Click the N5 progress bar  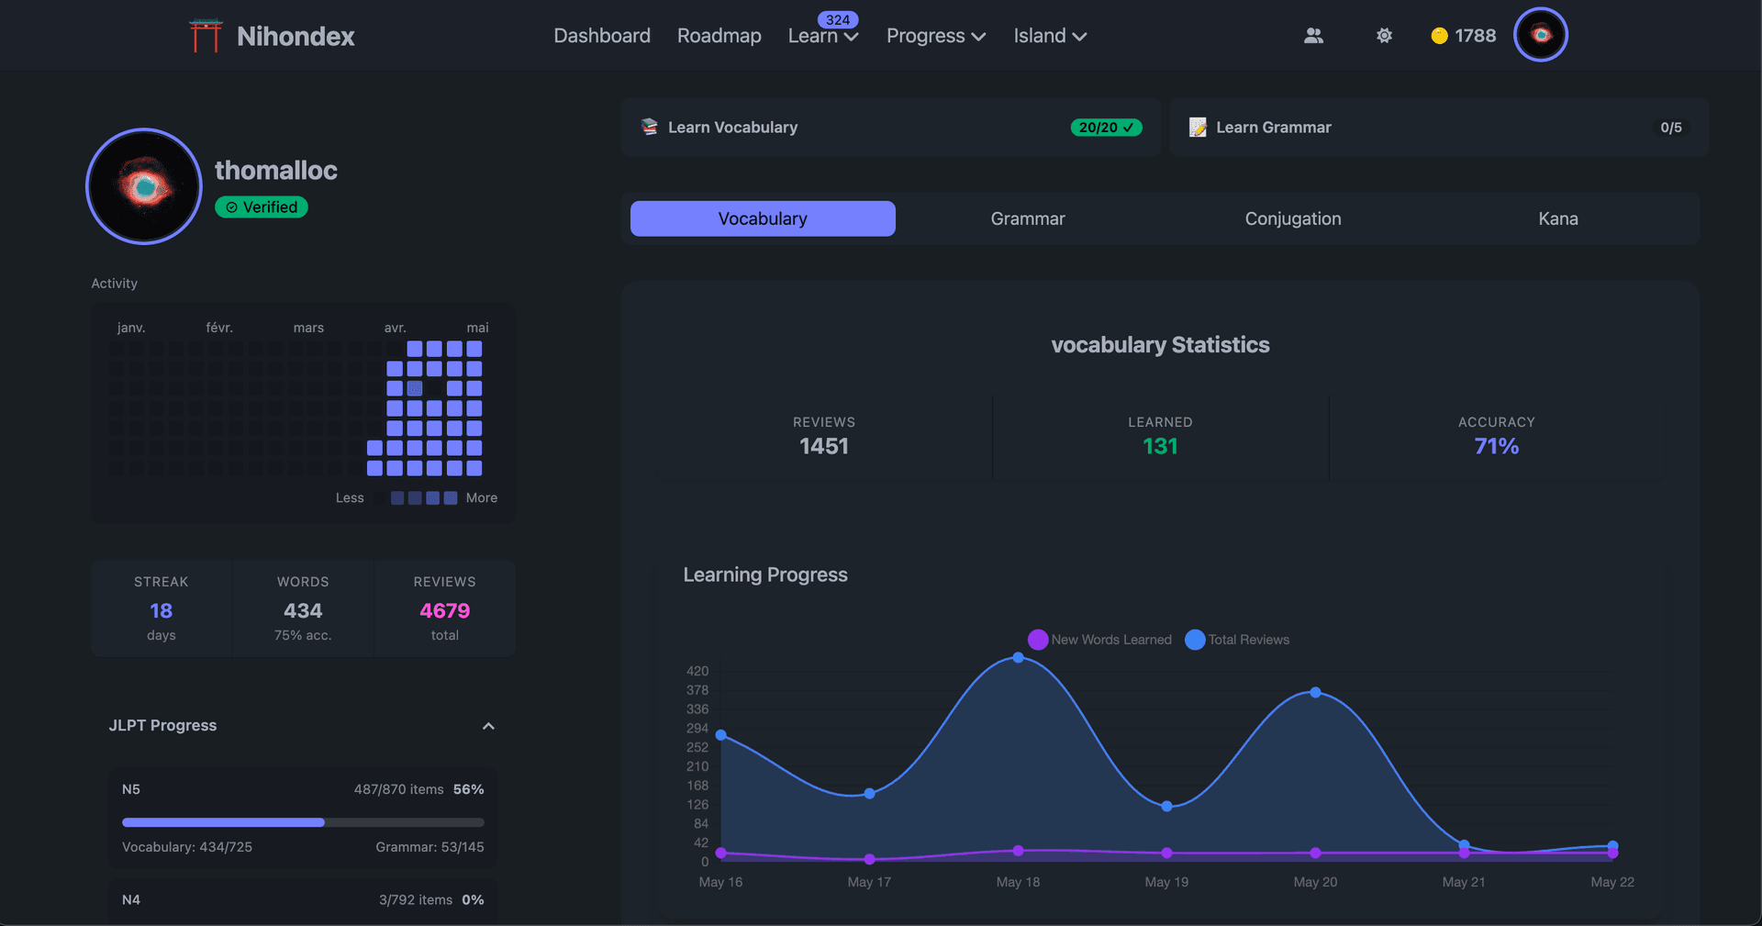[303, 822]
